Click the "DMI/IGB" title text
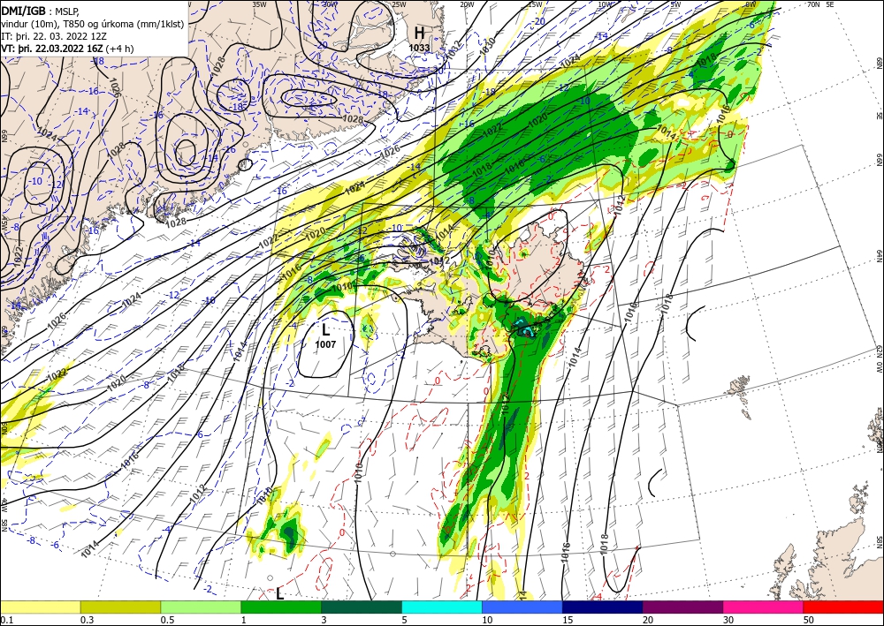Viewport: 884px width, 626px height. (x=23, y=10)
